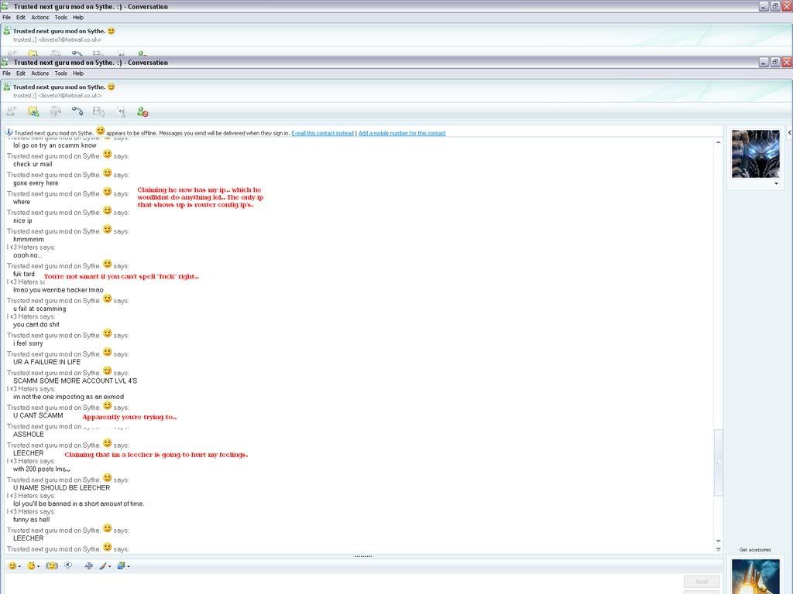The width and height of the screenshot is (793, 594).
Task: Call the contact using the phone handset icon
Action: click(77, 111)
